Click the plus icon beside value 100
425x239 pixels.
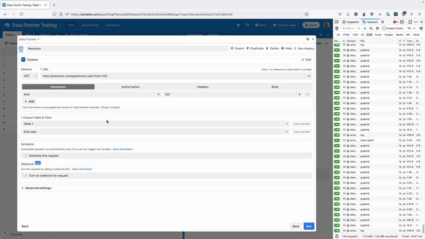point(299,94)
